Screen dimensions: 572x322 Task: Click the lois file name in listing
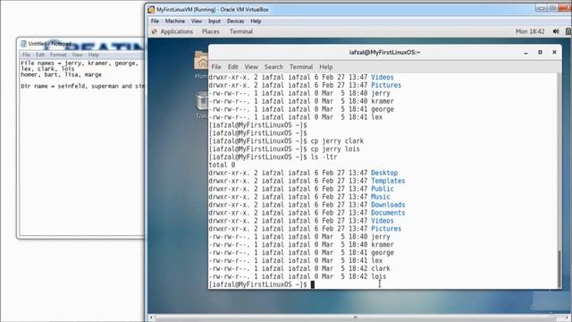[x=379, y=276]
